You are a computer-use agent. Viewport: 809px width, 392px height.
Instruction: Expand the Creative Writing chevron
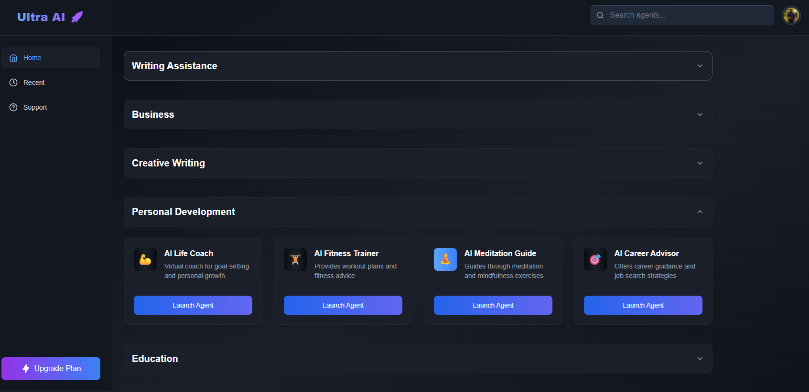[700, 163]
